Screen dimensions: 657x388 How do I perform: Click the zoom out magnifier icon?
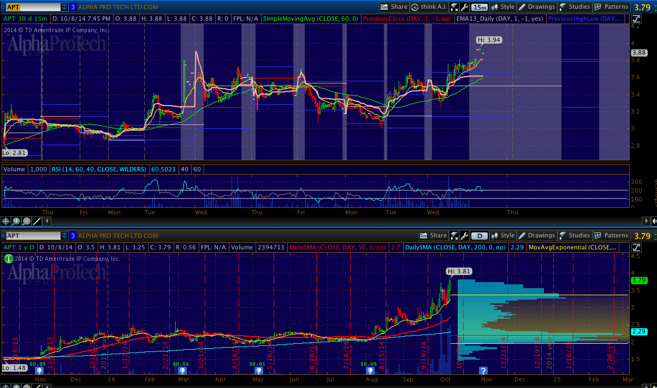[26, 221]
